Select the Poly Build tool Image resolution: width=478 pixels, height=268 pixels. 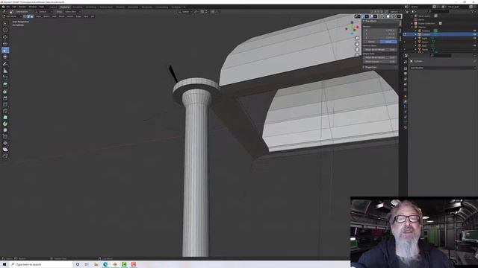(x=5, y=118)
